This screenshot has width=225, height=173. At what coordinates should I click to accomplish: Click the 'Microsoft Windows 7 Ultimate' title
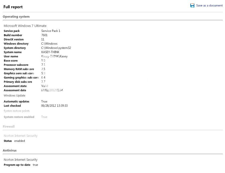pos(25,26)
